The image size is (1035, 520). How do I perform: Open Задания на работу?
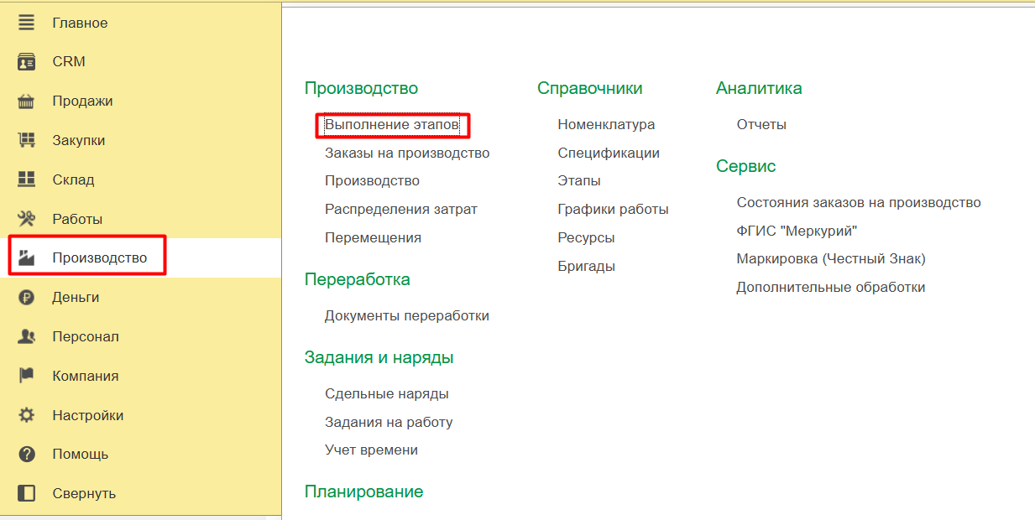[x=389, y=423]
